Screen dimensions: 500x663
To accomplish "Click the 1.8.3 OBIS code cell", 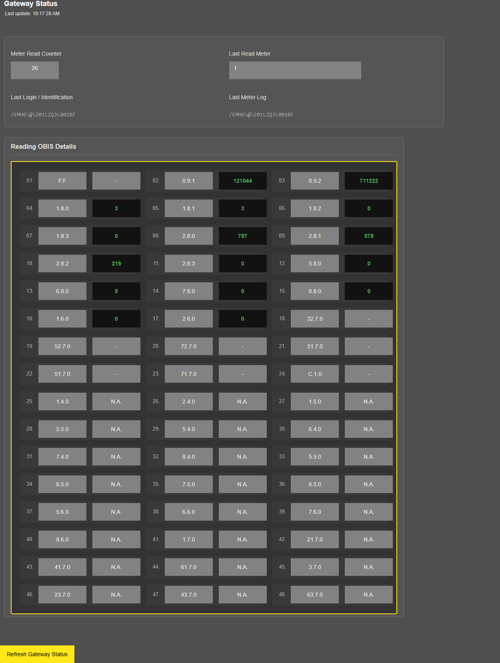I will pos(62,236).
